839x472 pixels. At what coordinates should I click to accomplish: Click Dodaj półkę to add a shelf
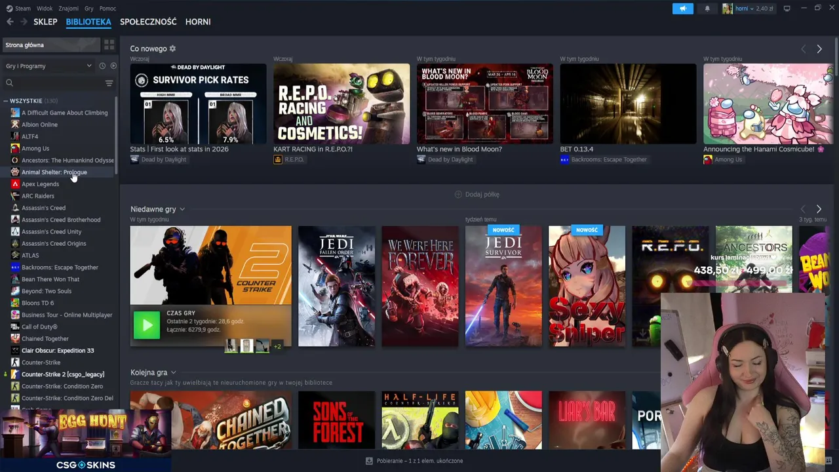(x=477, y=194)
